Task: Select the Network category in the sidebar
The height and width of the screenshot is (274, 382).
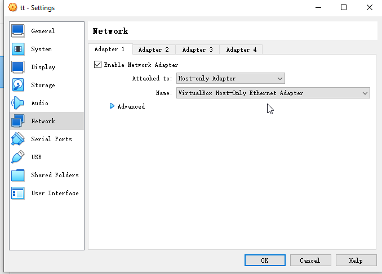Action: pos(43,121)
